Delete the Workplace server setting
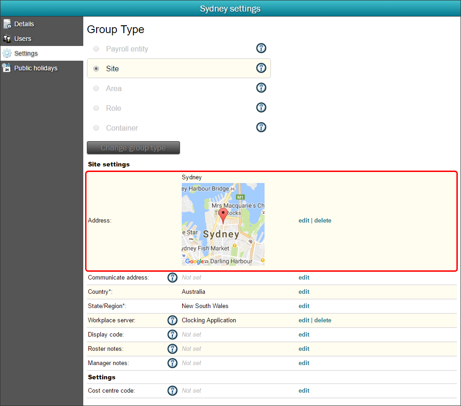461x406 pixels. coord(323,320)
